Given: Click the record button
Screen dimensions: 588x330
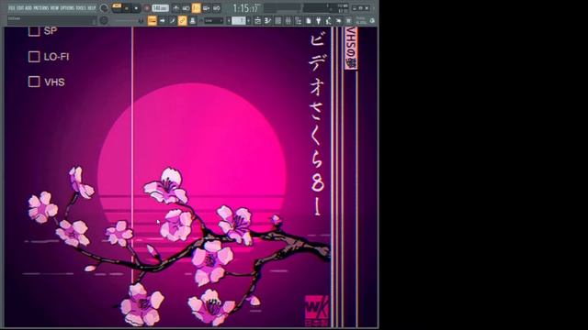Looking at the screenshot, I should point(147,8).
